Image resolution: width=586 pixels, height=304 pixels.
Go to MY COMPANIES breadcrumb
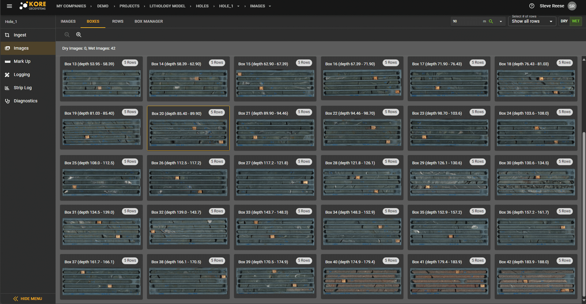pos(71,6)
